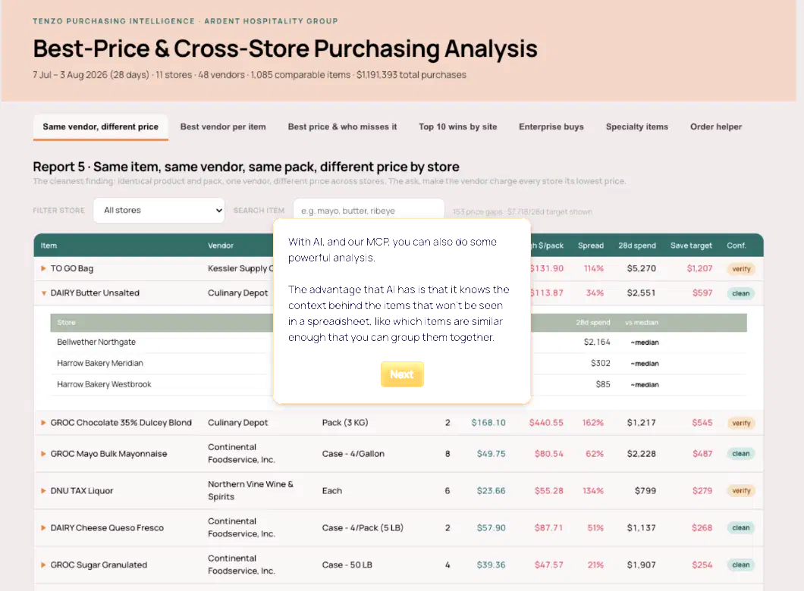Sort by the Vendor column header
The height and width of the screenshot is (591, 804).
pyautogui.click(x=221, y=245)
